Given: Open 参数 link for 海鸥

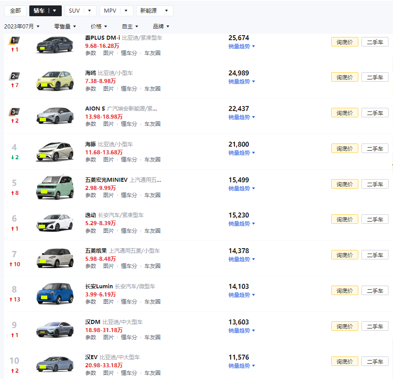Looking at the screenshot, I should (91, 88).
